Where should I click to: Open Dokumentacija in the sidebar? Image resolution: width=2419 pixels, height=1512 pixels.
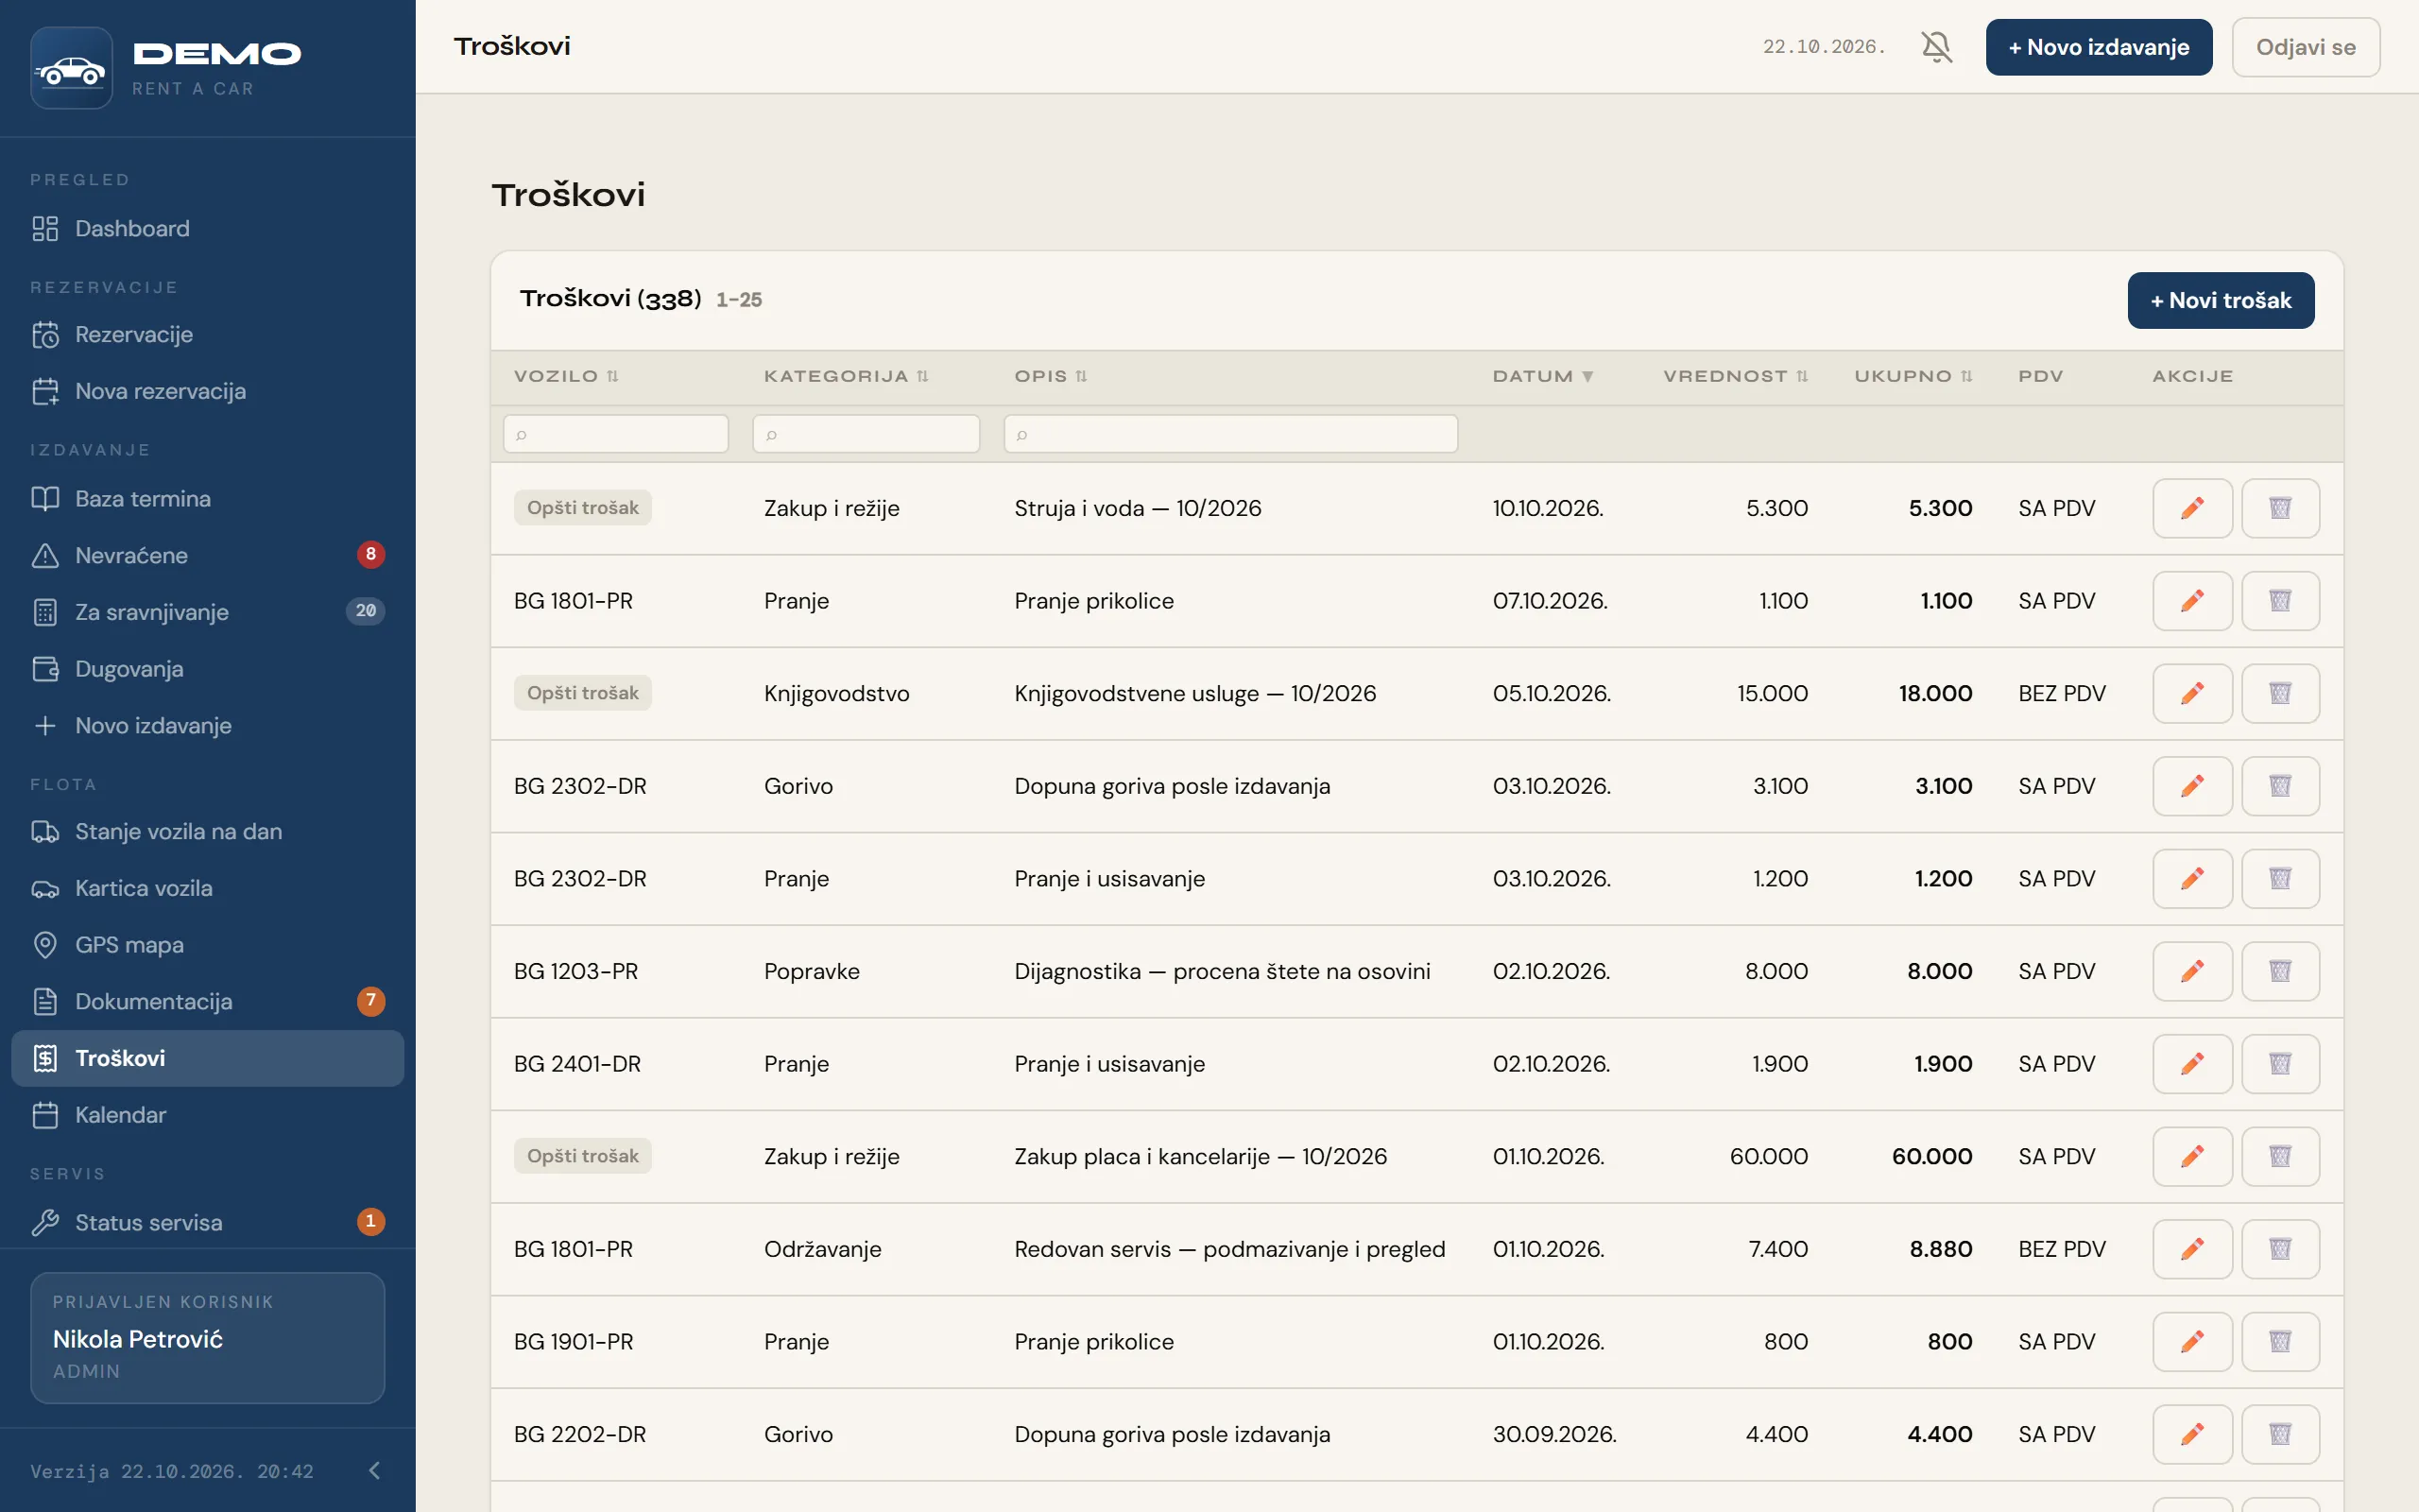click(x=208, y=1001)
